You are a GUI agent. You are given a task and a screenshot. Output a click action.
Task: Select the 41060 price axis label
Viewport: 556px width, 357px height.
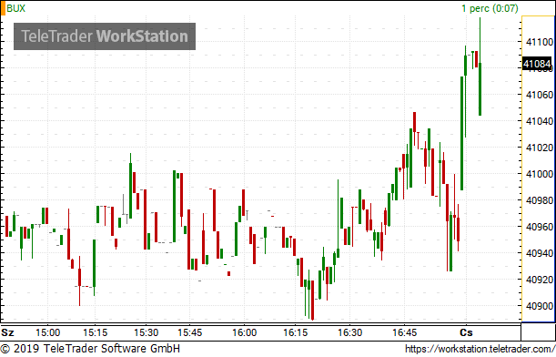click(x=540, y=95)
